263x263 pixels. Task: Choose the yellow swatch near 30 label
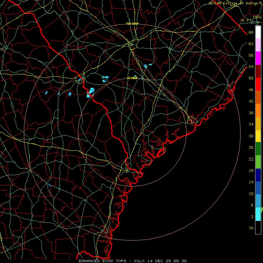pos(258,136)
